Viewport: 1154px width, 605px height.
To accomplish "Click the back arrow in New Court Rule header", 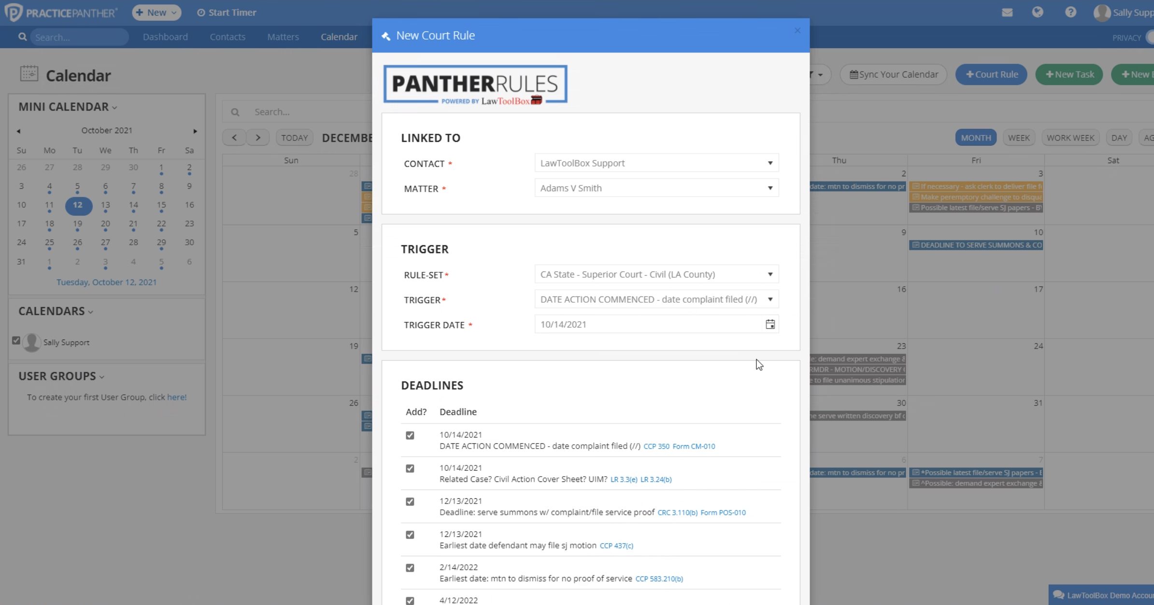I will tap(385, 35).
